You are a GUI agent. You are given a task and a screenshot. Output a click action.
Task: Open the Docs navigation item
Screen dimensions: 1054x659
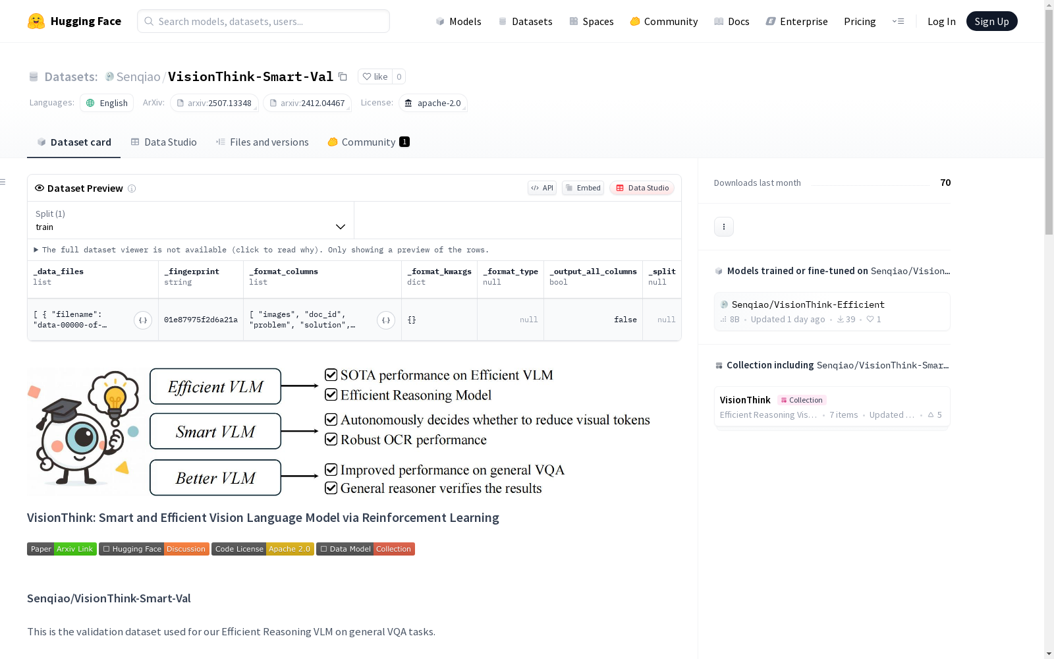point(732,21)
